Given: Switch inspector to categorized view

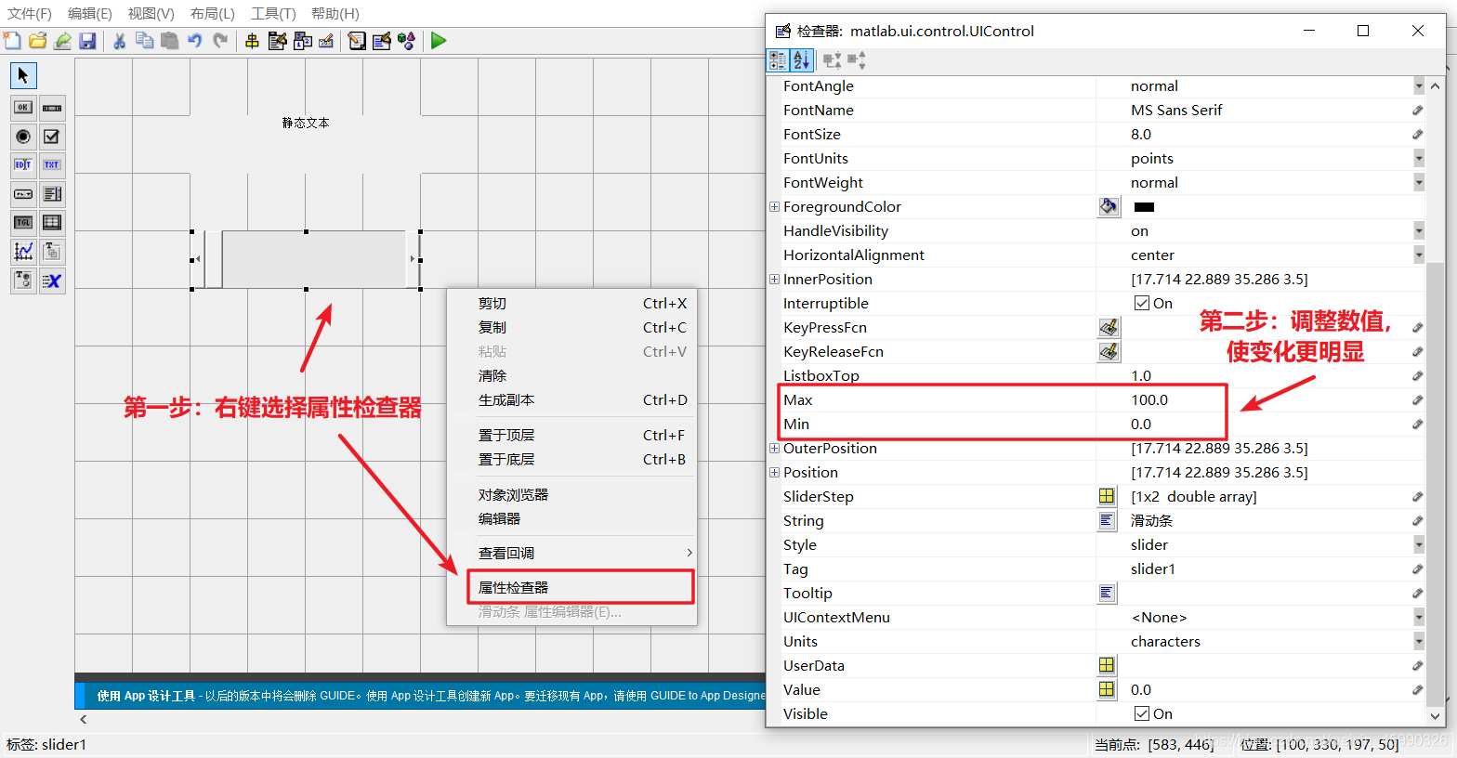Looking at the screenshot, I should tap(778, 60).
